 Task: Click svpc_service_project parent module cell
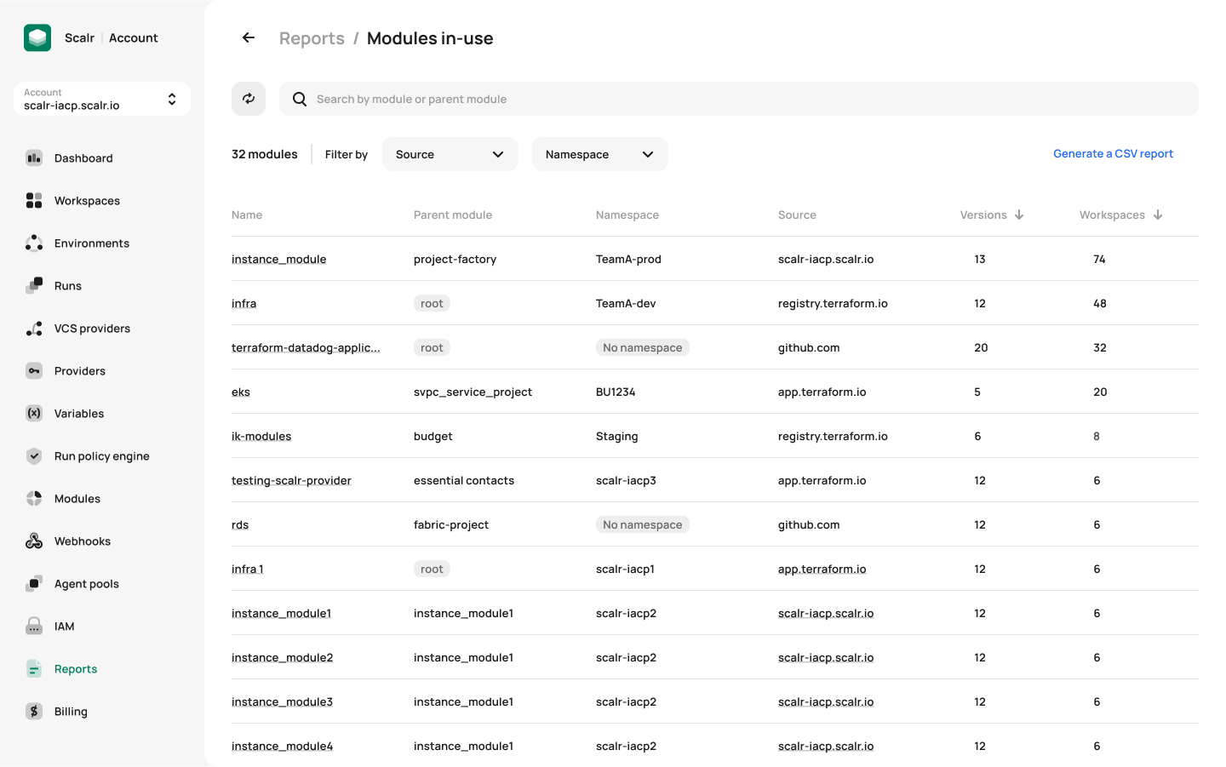473,392
